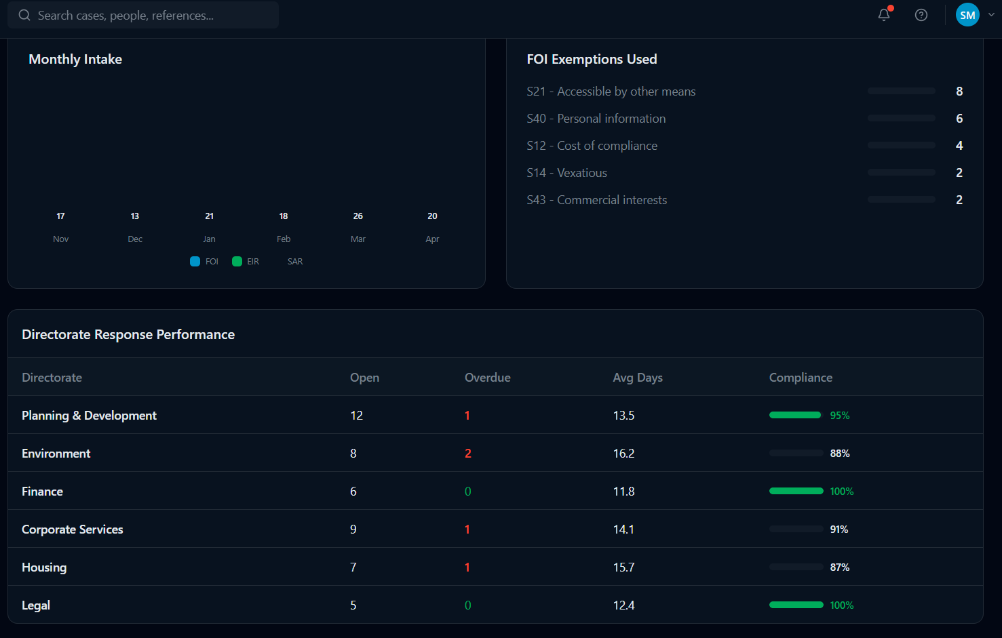1002x638 pixels.
Task: Click the SM user avatar
Action: (967, 15)
